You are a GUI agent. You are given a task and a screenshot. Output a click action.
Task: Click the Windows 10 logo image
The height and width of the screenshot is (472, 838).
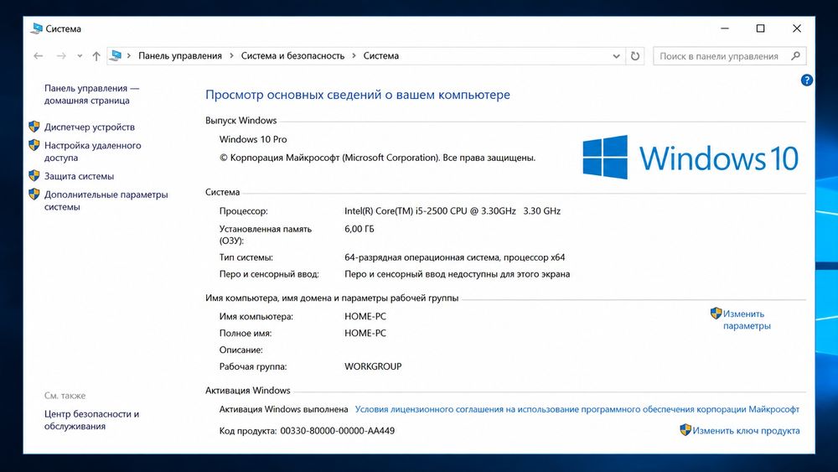coord(691,157)
